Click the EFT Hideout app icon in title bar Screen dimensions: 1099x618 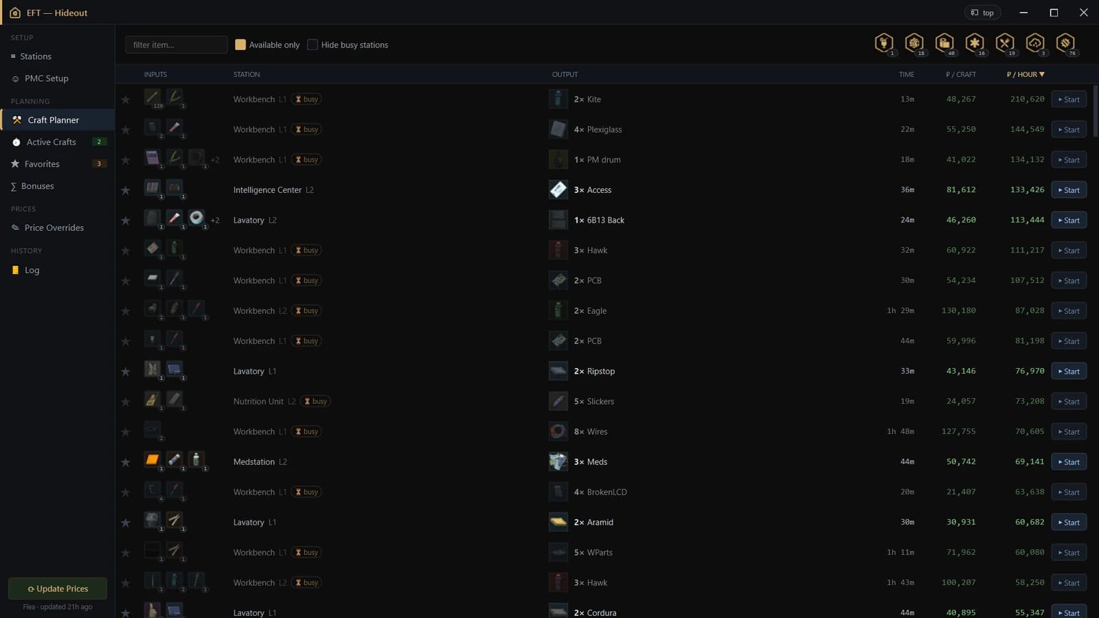[x=15, y=12]
